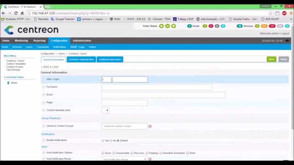Check the Unreachable host notification option
294x165 pixels.
pos(113,153)
